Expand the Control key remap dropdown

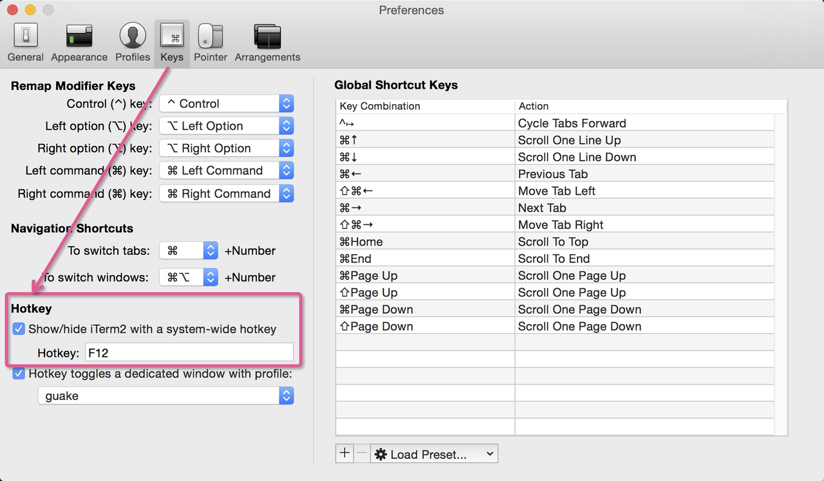pos(227,104)
